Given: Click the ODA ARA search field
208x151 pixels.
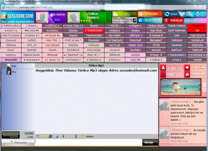Looking at the screenshot, I should (122, 20).
